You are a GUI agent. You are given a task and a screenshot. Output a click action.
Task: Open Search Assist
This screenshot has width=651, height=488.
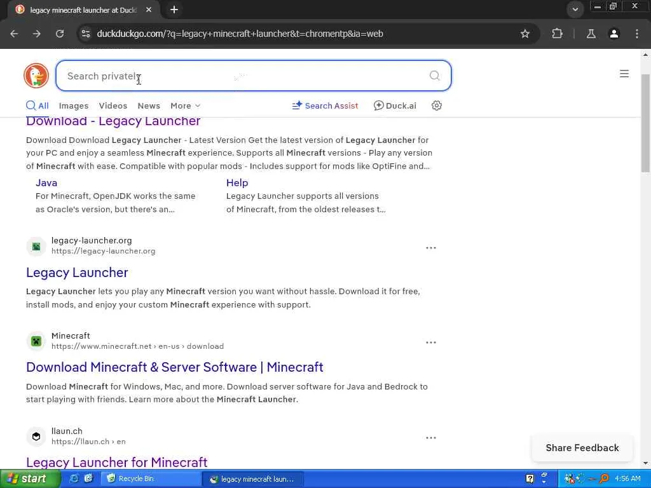(325, 106)
